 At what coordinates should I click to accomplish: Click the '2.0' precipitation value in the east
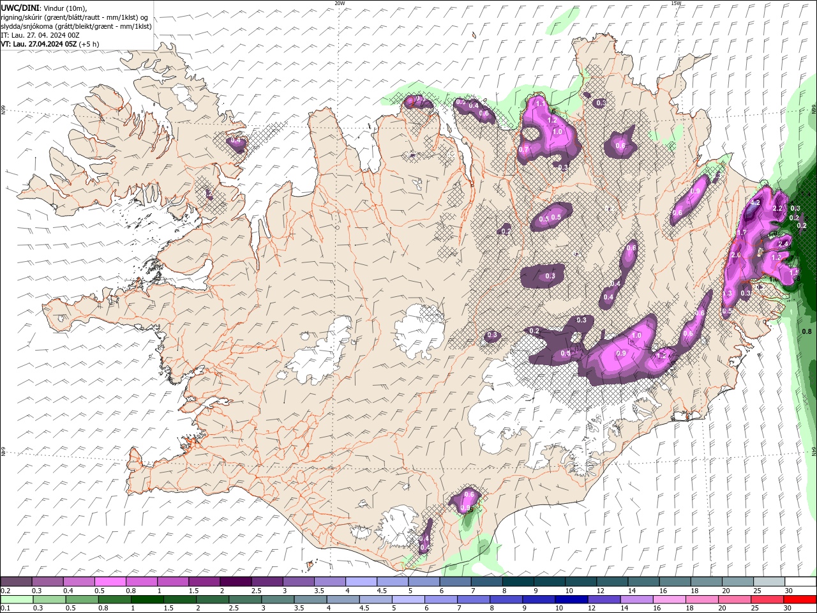[x=735, y=255]
